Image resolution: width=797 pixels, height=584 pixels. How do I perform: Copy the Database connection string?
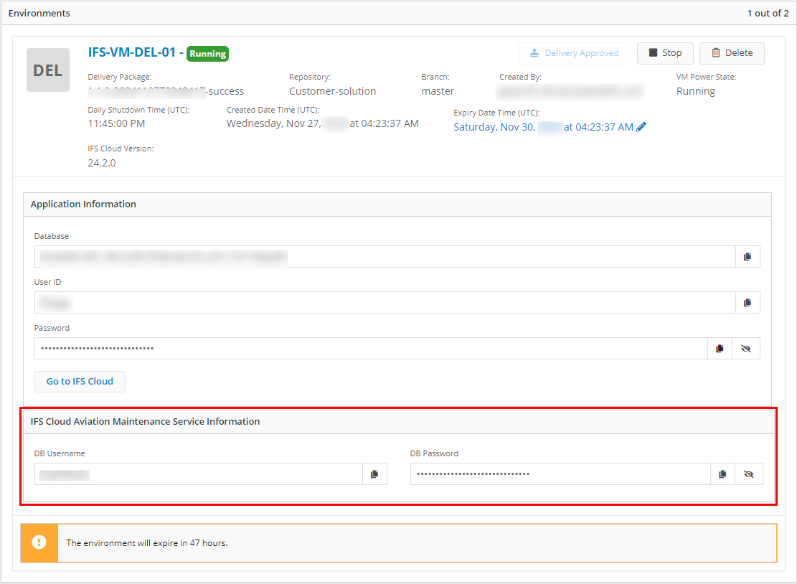pos(748,257)
